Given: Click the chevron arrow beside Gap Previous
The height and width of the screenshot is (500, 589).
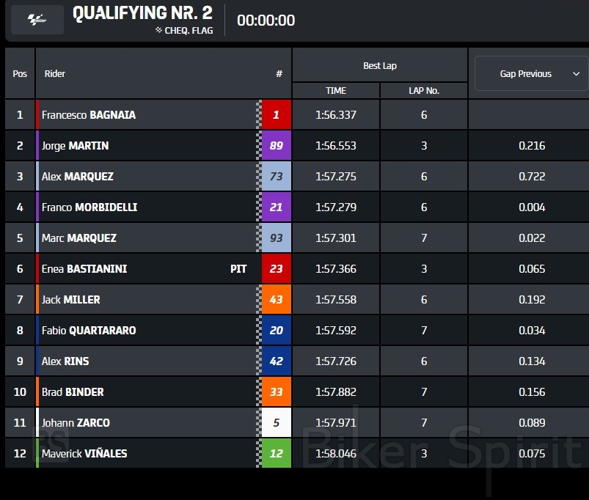Looking at the screenshot, I should pyautogui.click(x=576, y=74).
